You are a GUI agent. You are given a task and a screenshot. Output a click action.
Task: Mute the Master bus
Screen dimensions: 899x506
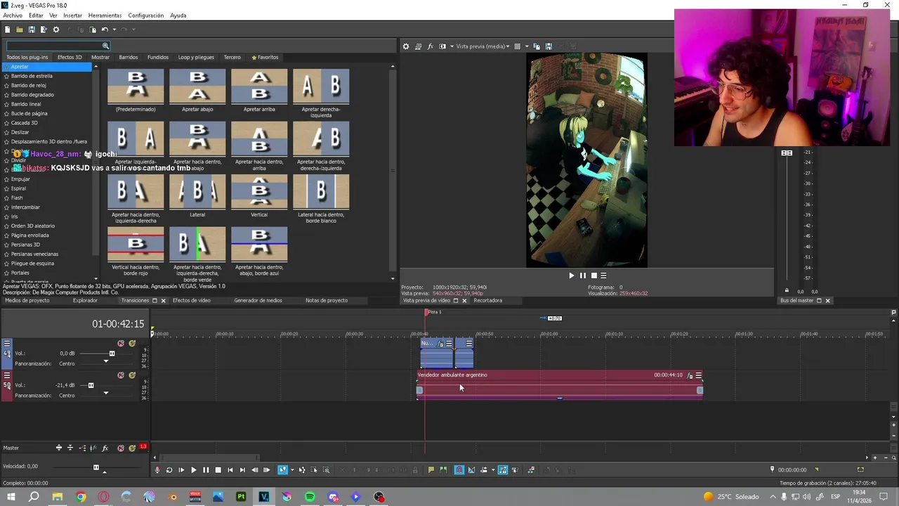click(121, 448)
